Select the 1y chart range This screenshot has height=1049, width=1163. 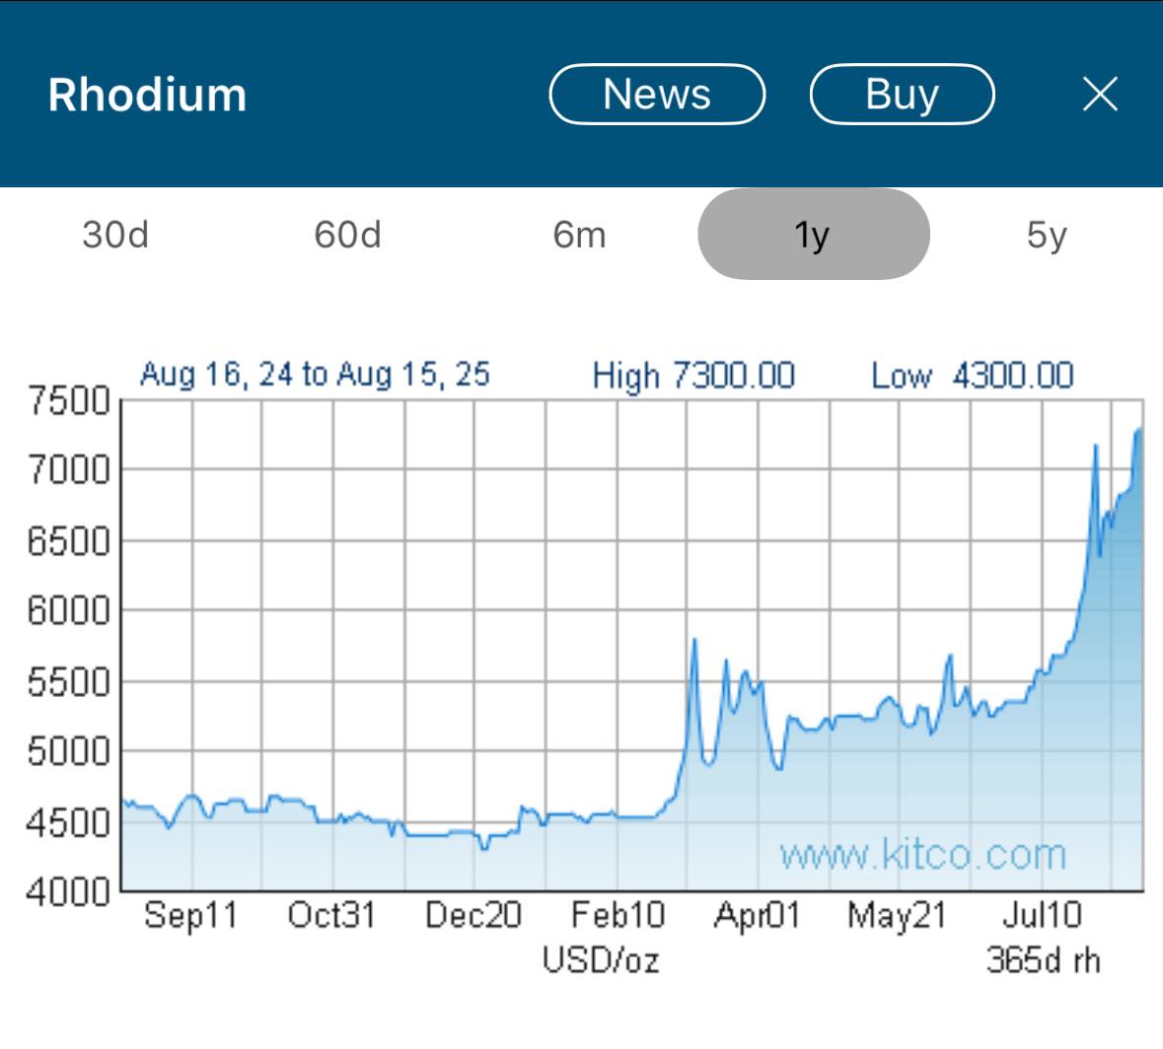(814, 235)
